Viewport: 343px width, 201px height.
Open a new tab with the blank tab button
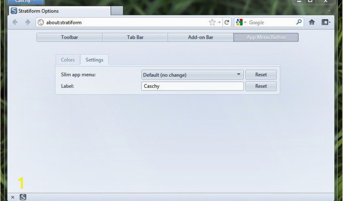117,11
